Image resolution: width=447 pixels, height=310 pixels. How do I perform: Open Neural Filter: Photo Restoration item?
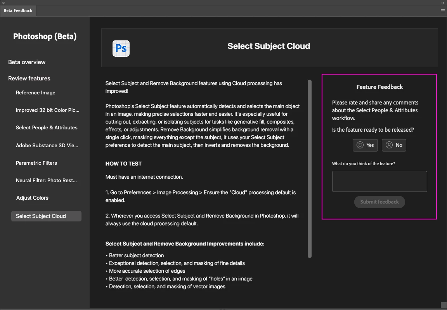46,180
